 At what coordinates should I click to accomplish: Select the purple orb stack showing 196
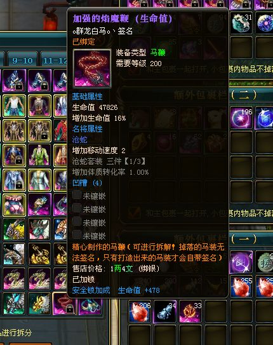click(241, 118)
